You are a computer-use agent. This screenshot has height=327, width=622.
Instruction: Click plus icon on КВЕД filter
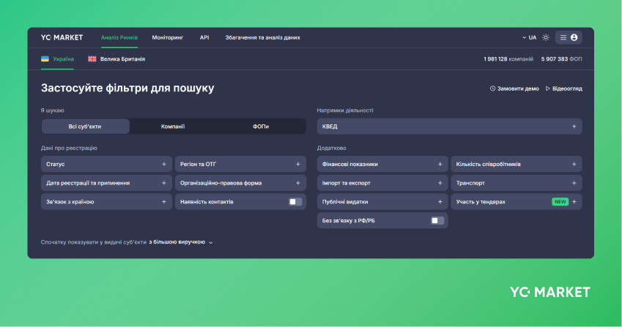coord(574,127)
